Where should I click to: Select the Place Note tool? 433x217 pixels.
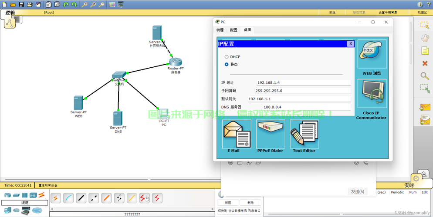pos(425,51)
